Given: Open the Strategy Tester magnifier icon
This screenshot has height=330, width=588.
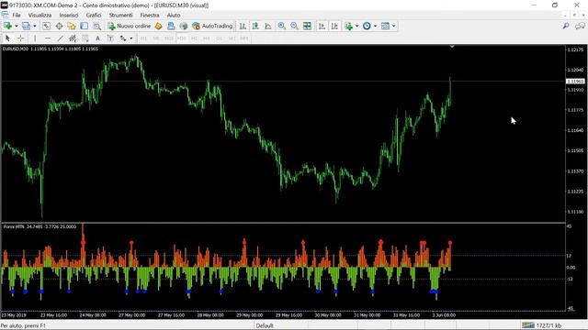Looking at the screenshot, I should 96,26.
